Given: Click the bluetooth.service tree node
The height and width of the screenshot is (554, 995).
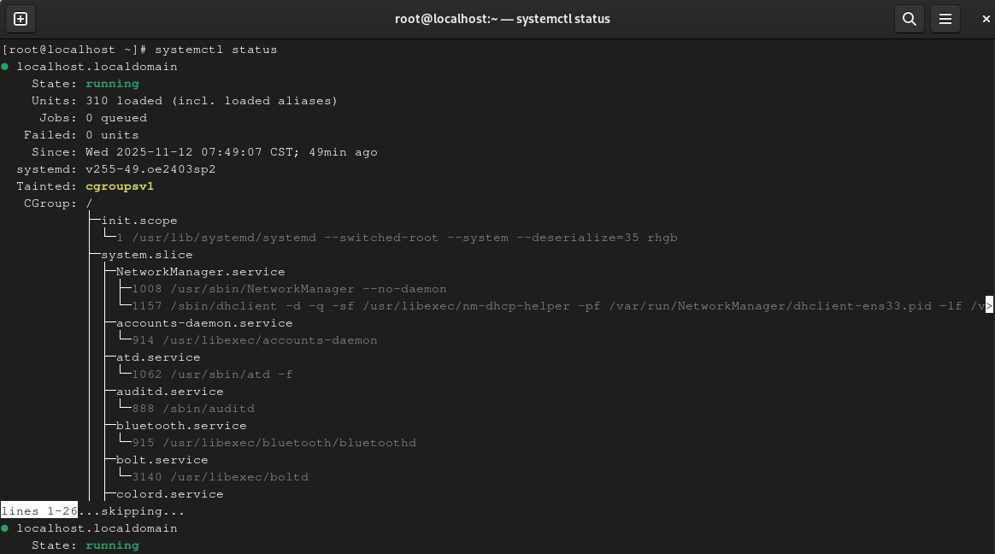Looking at the screenshot, I should click(181, 426).
